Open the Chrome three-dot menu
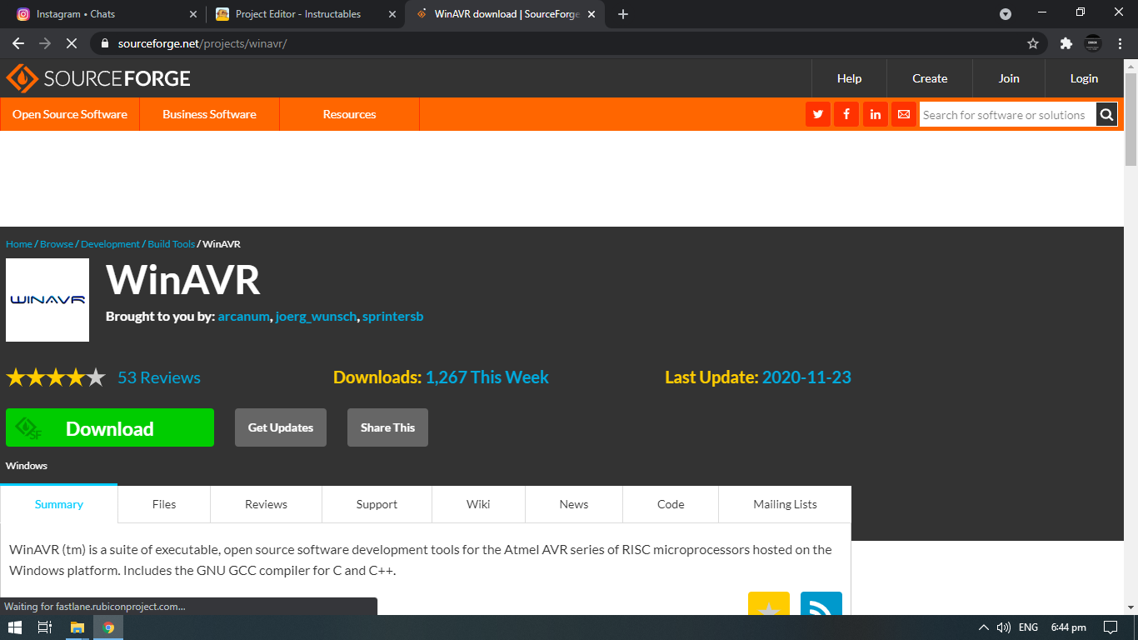 coord(1121,43)
